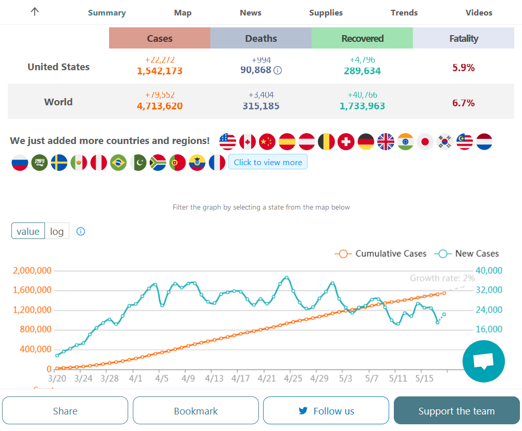Open the chat bubble widget

(483, 361)
